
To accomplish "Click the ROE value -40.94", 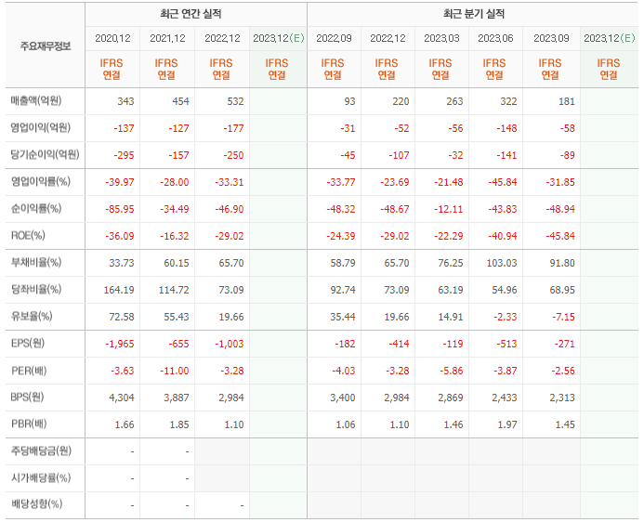I will click(503, 236).
